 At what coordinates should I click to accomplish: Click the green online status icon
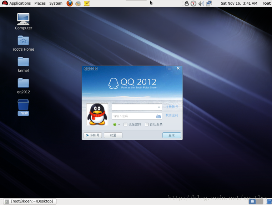pyautogui.click(x=115, y=124)
